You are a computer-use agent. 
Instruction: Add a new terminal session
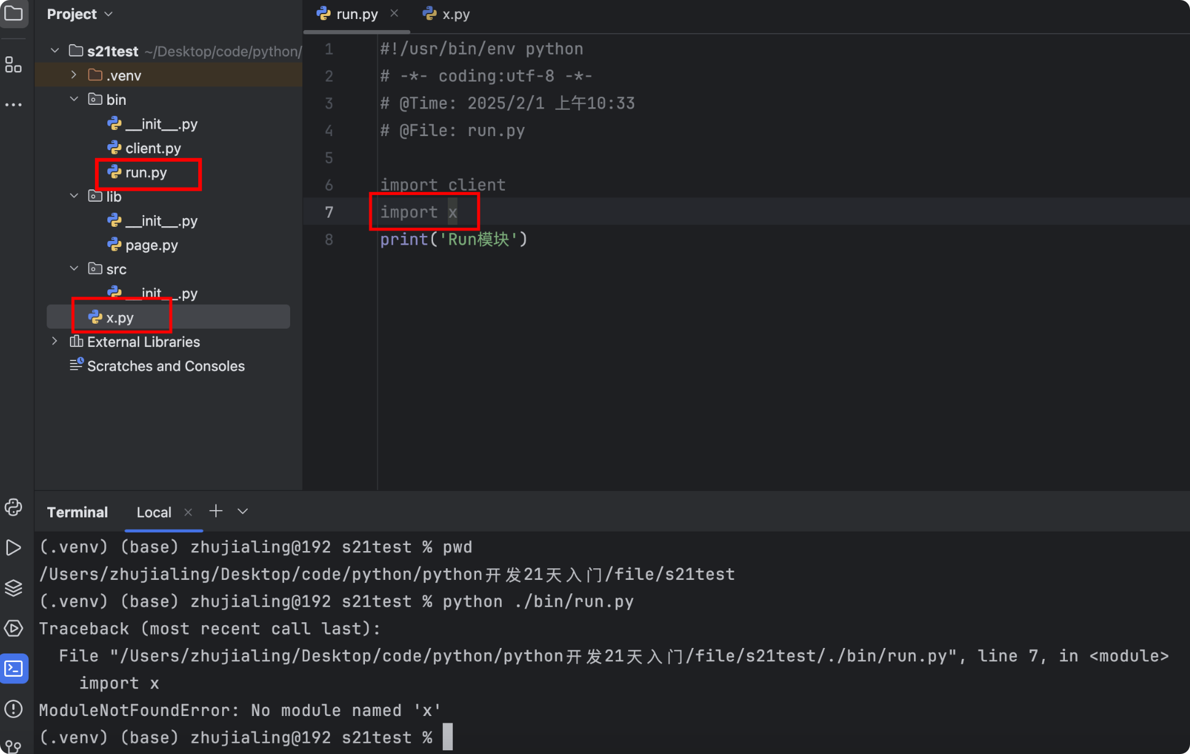click(216, 511)
